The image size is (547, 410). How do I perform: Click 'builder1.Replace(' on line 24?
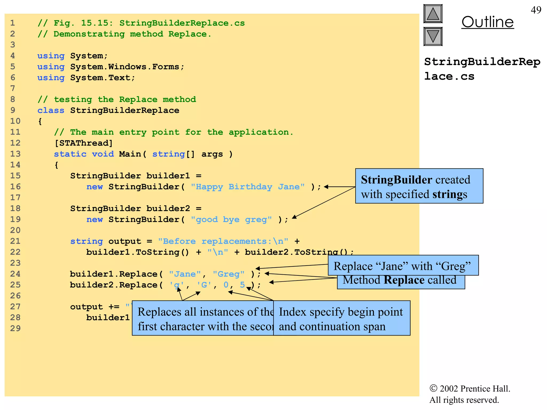click(x=116, y=274)
